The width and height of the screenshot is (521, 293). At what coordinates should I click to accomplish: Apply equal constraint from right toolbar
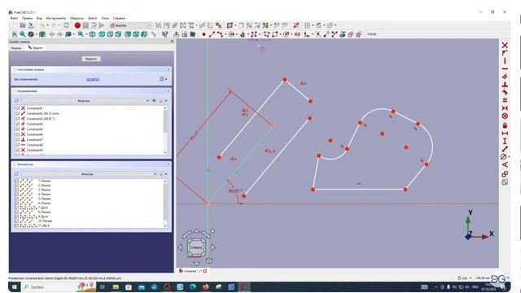click(x=505, y=100)
